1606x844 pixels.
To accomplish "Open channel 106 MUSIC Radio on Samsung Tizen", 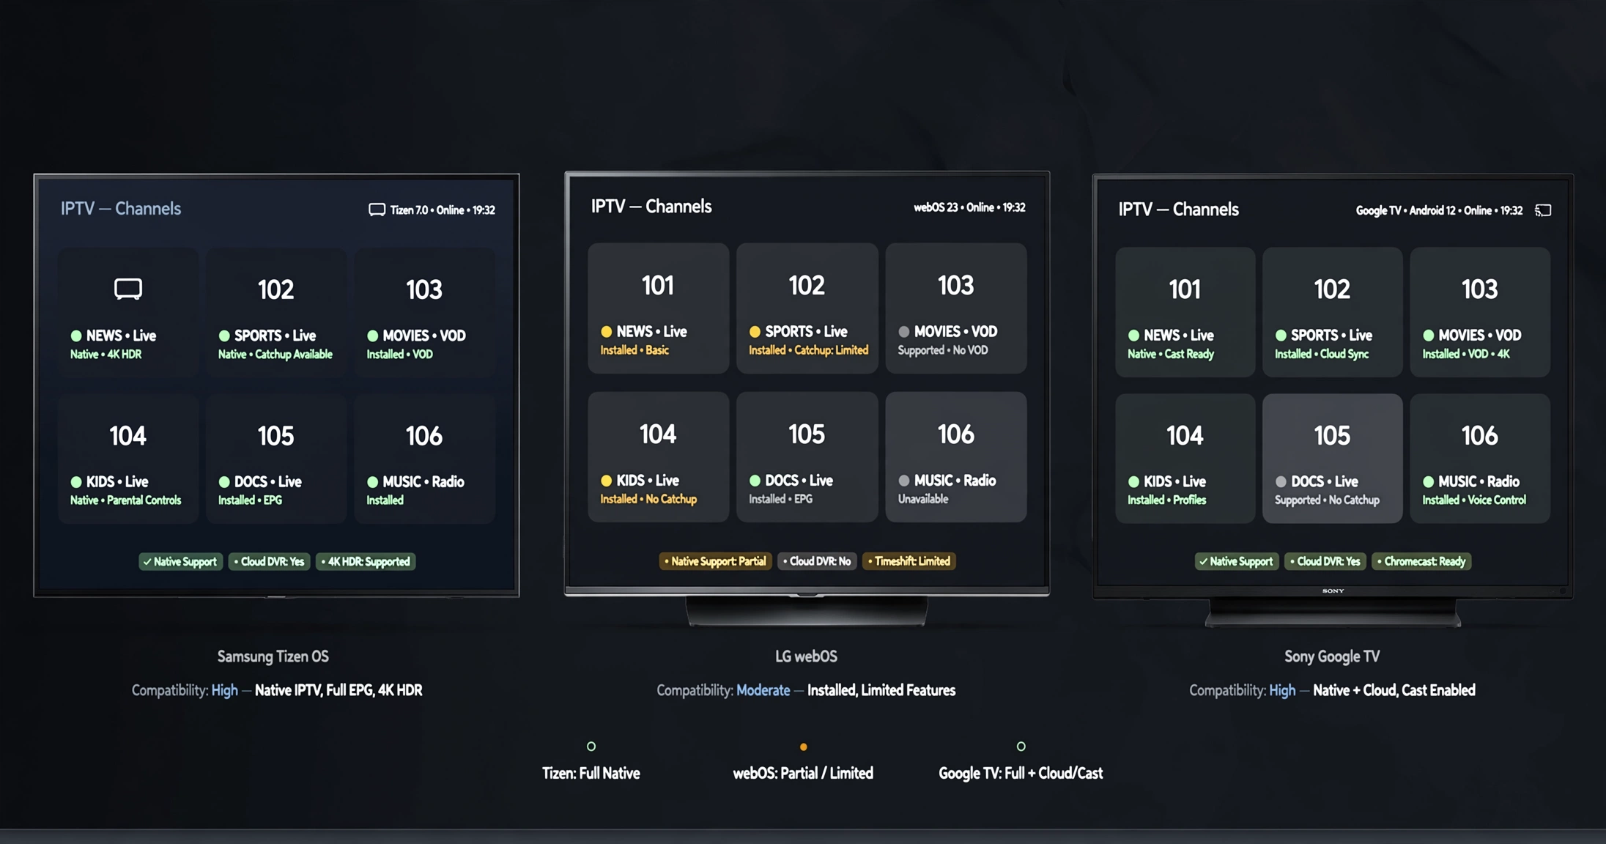I will point(425,459).
